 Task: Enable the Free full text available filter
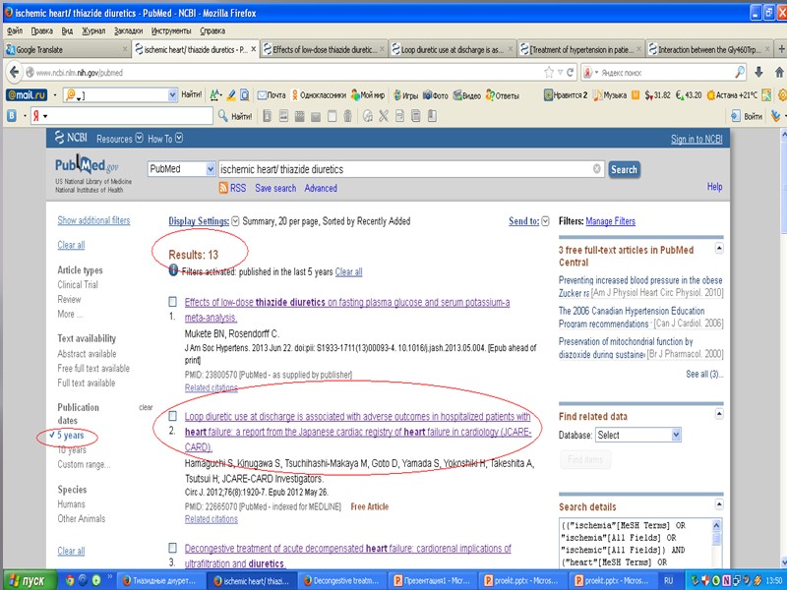93,368
